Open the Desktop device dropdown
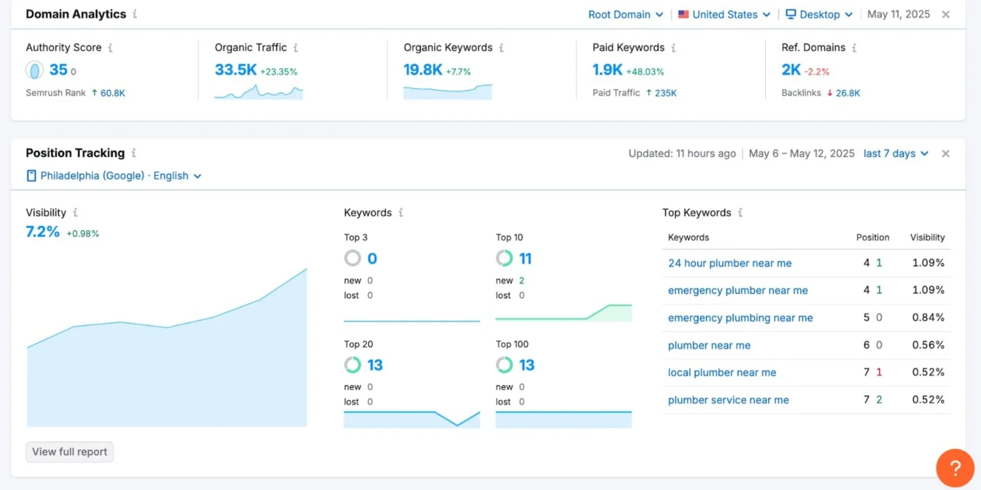Viewport: 981px width, 490px height. pyautogui.click(x=819, y=15)
